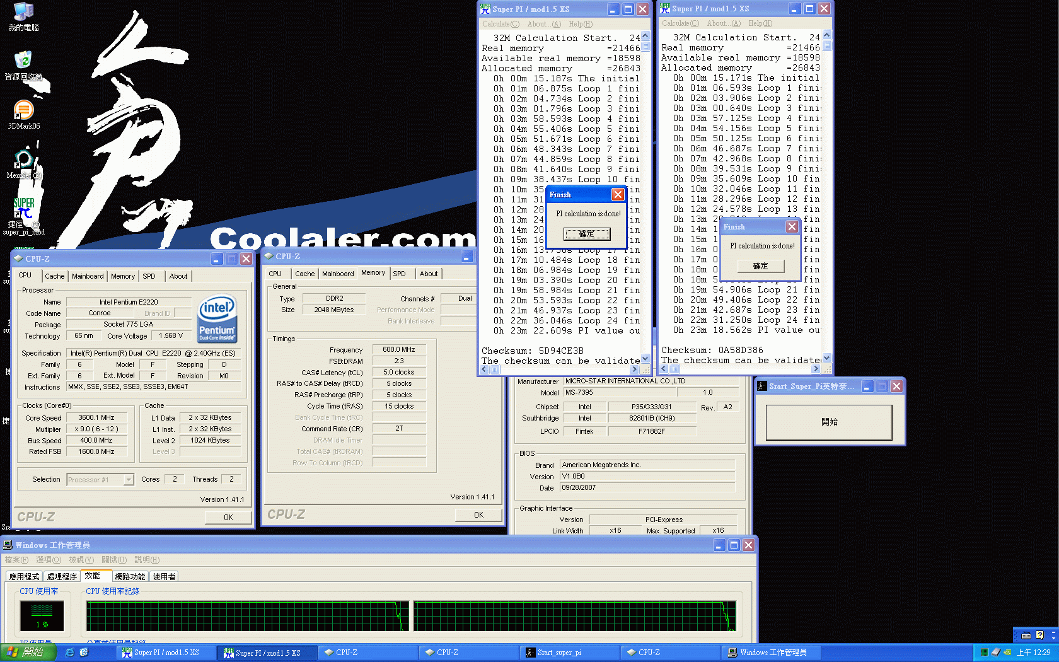This screenshot has height=662, width=1059.
Task: Click left Super PI vertical scrollbar up arrow
Action: [x=645, y=36]
